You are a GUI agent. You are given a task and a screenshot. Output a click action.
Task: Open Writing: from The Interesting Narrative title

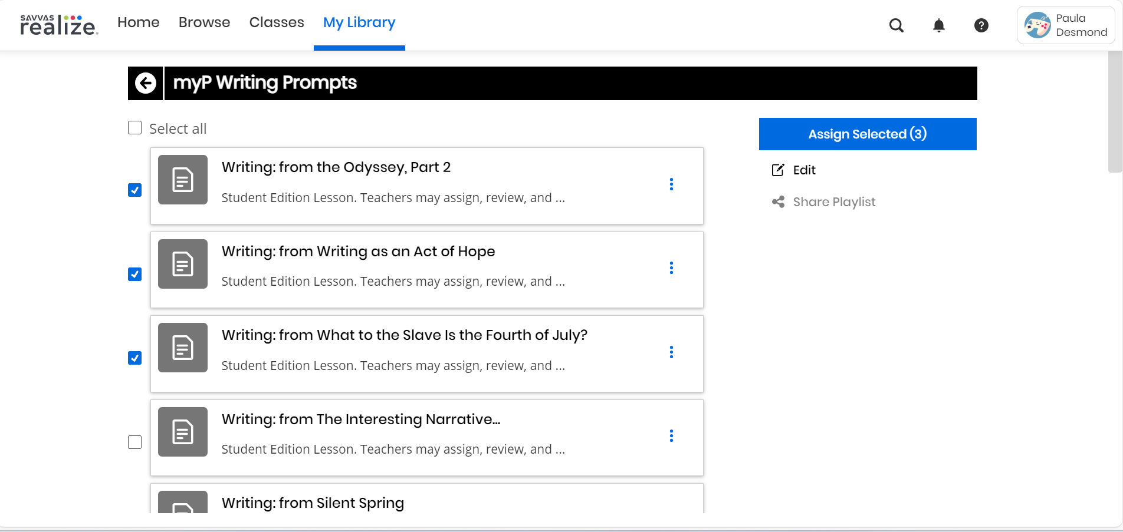coord(361,419)
